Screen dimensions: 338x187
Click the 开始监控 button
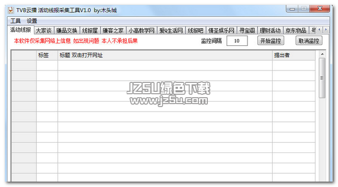point(271,41)
